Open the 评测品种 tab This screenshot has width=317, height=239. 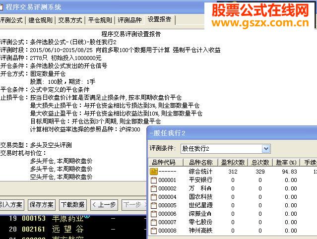point(129,20)
